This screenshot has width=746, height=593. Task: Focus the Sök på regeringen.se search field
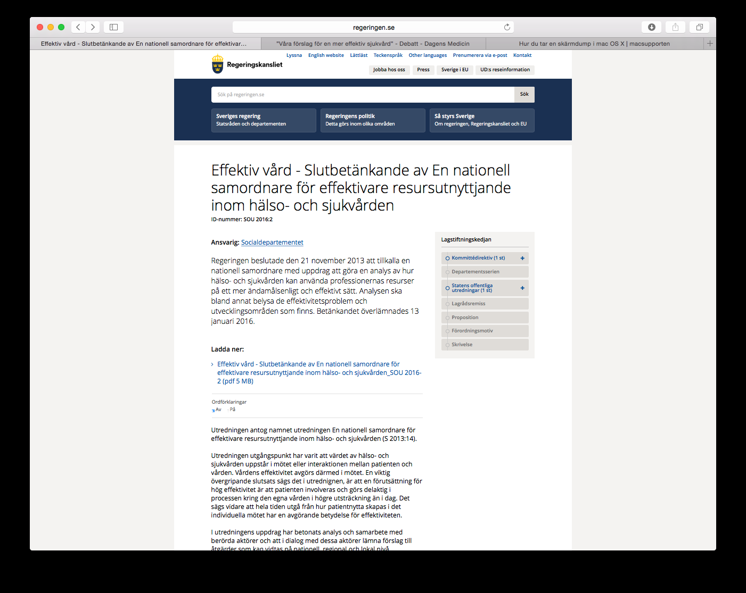click(x=363, y=94)
